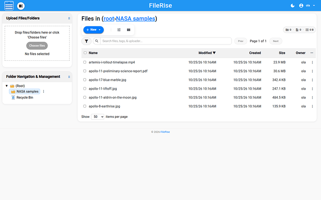Open the view options sliders icon
Screen dimensions: 321x200
[119, 30]
